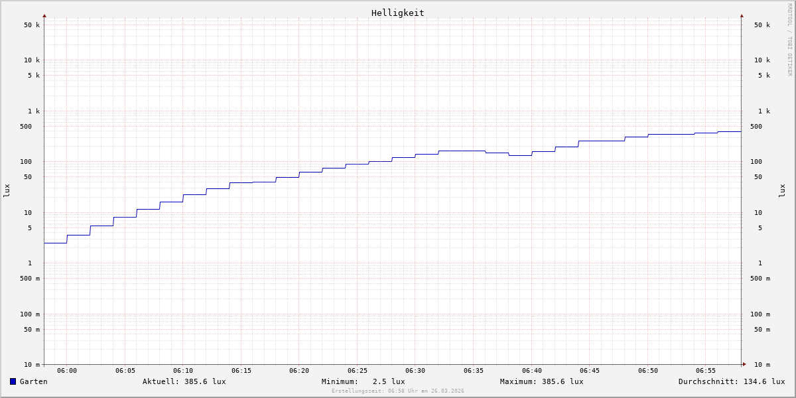The height and width of the screenshot is (398, 796).
Task: Click the arrow atop the left y-axis
Action: (x=44, y=15)
